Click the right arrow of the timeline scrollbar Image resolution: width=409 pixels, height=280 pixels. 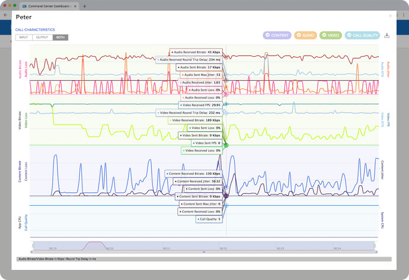pos(376,252)
